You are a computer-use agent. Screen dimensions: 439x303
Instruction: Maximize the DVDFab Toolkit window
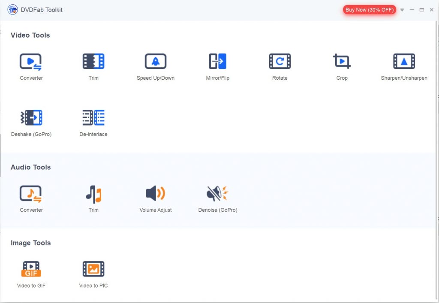pos(422,10)
